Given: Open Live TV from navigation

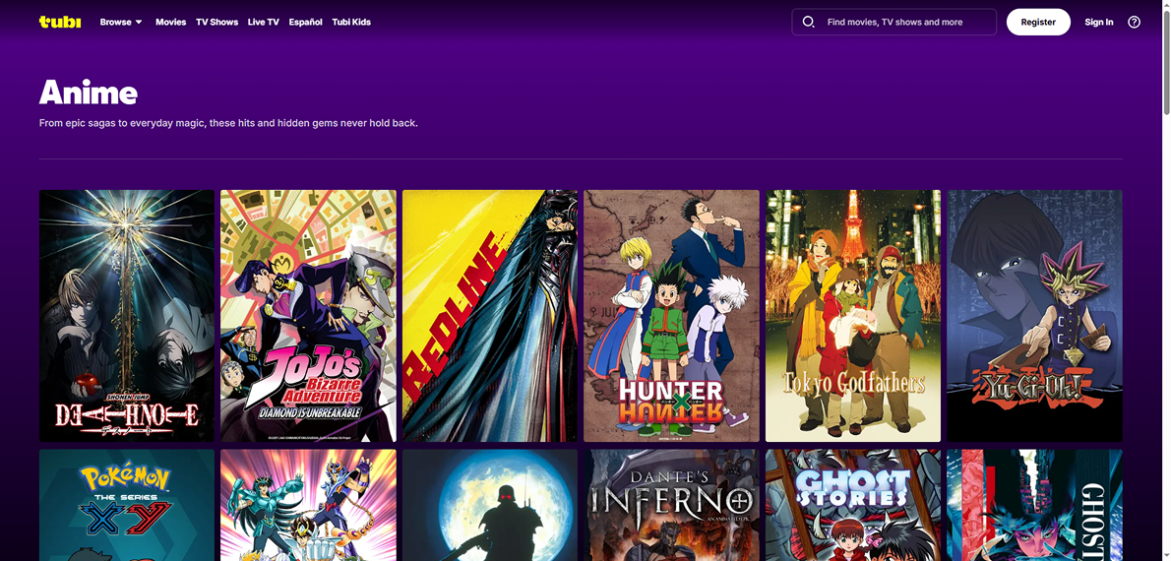Looking at the screenshot, I should click(264, 22).
